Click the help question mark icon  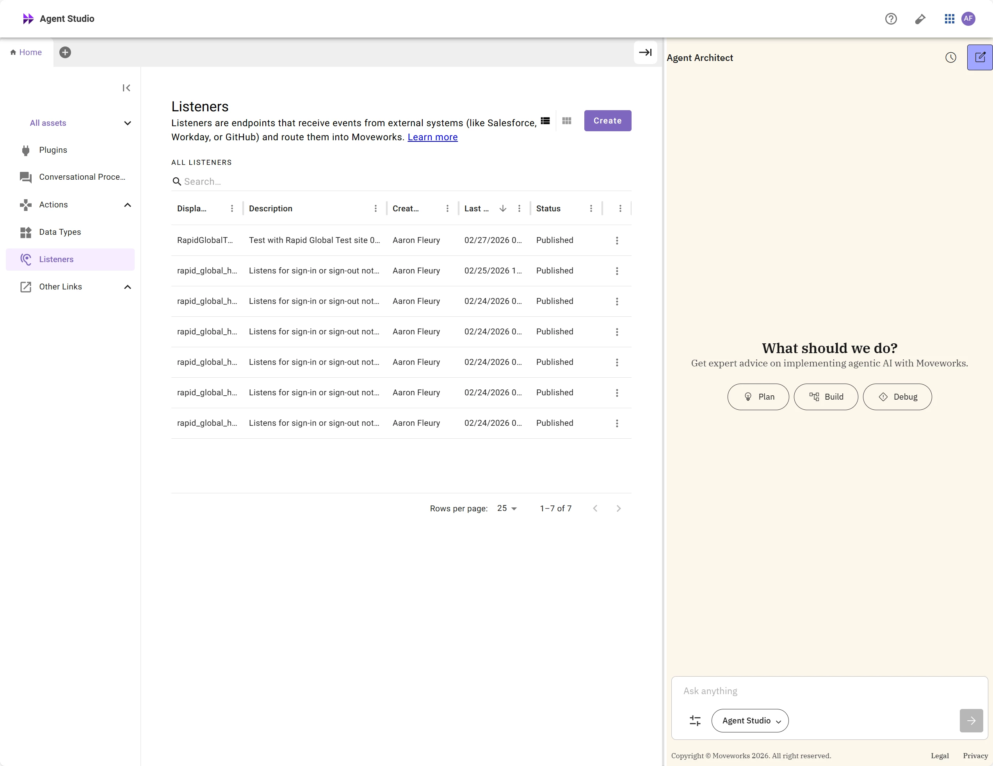click(891, 19)
